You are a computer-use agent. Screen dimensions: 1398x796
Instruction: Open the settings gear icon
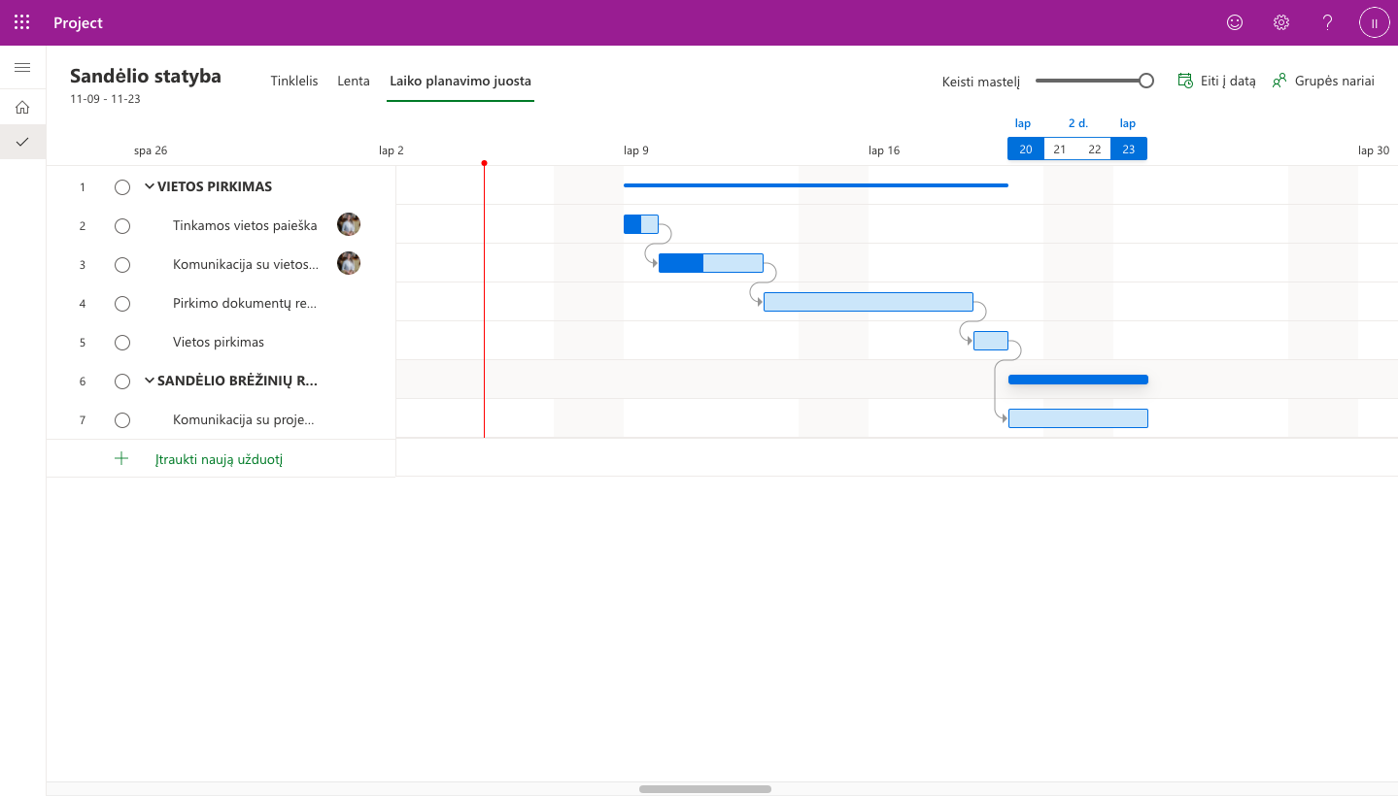tap(1281, 22)
